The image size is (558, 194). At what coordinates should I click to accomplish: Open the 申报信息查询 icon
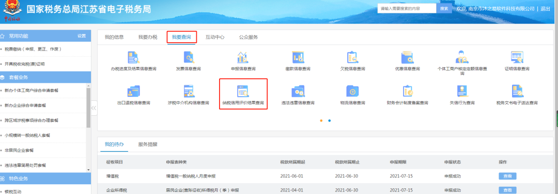pyautogui.click(x=243, y=57)
